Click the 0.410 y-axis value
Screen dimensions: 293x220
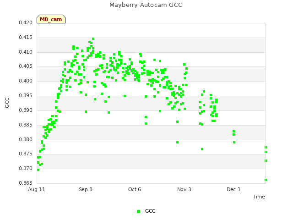tap(26, 52)
